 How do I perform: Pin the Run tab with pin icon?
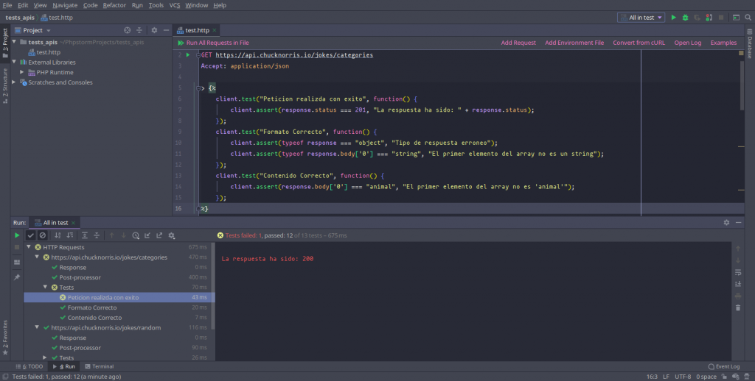17,277
